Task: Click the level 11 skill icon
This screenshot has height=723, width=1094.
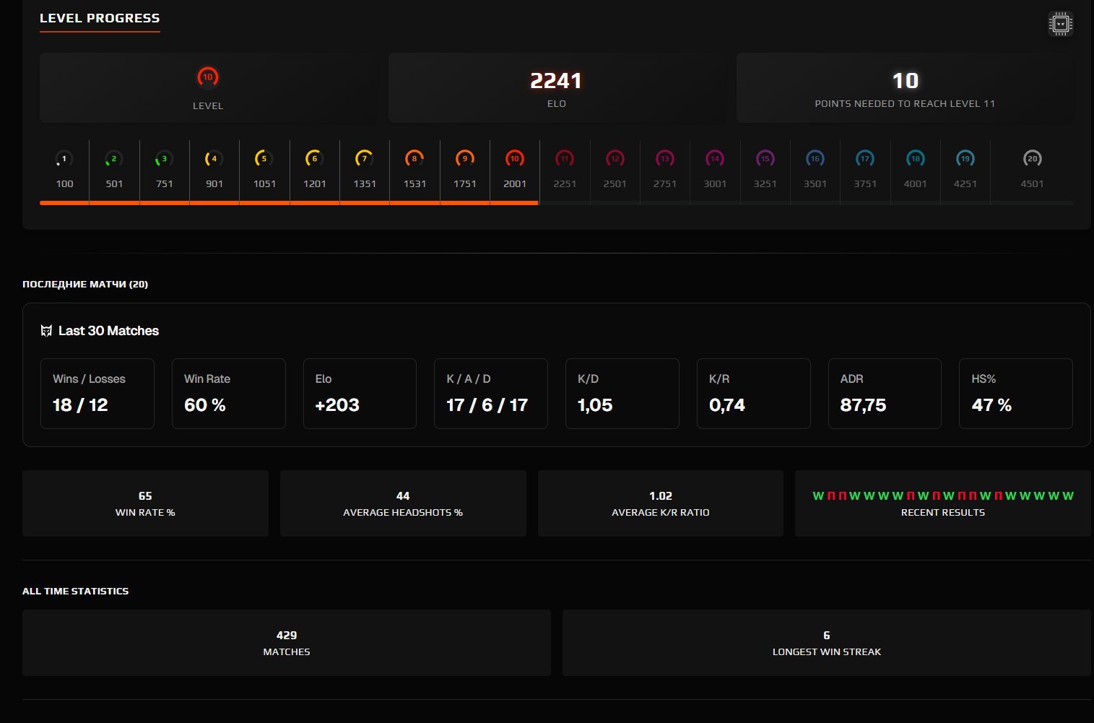Action: 565,159
